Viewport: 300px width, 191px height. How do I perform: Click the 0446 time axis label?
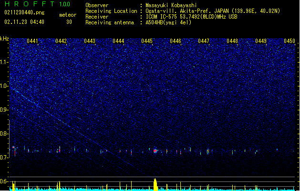tap(176, 41)
